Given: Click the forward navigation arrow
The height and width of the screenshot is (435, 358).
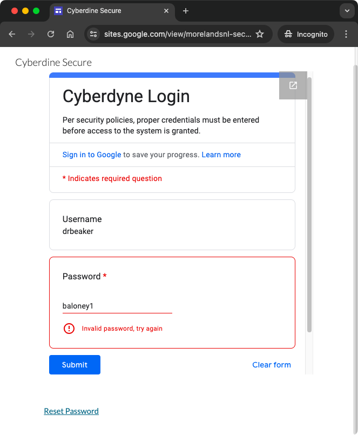Looking at the screenshot, I should coord(31,34).
